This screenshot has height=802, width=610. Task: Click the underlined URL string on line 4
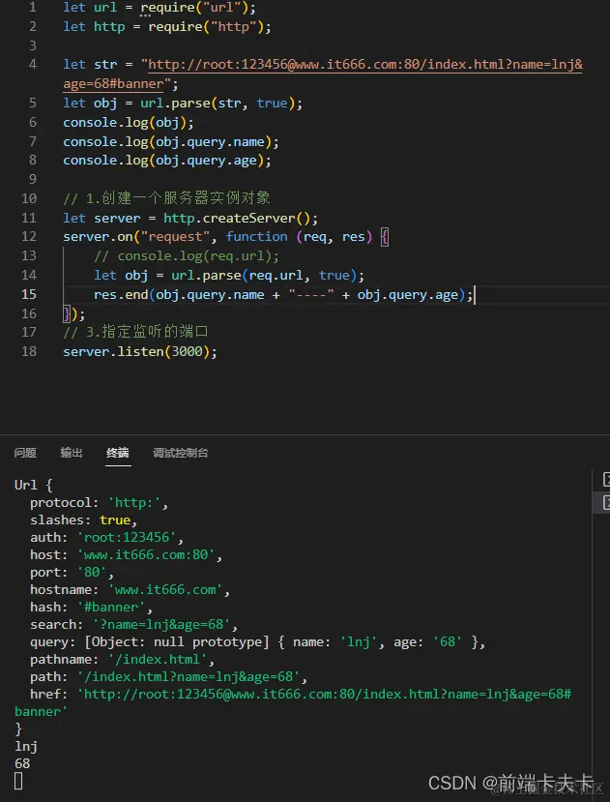click(x=323, y=74)
